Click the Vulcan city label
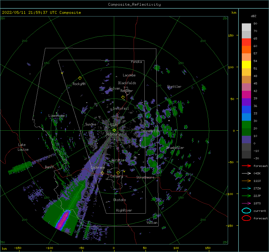Viewport: 269px width, 252px height. click(152, 223)
